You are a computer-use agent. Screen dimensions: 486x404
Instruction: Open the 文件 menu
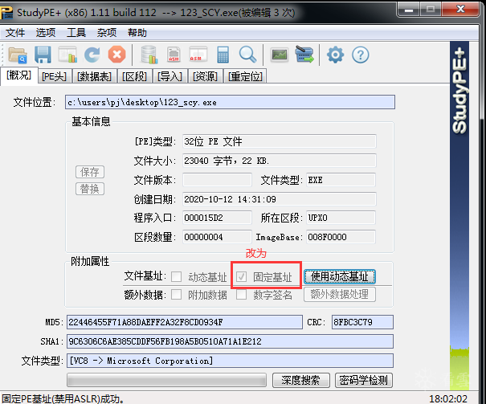15,33
